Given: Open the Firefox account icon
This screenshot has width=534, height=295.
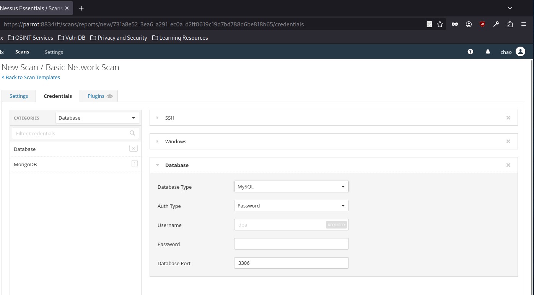Looking at the screenshot, I should [469, 24].
